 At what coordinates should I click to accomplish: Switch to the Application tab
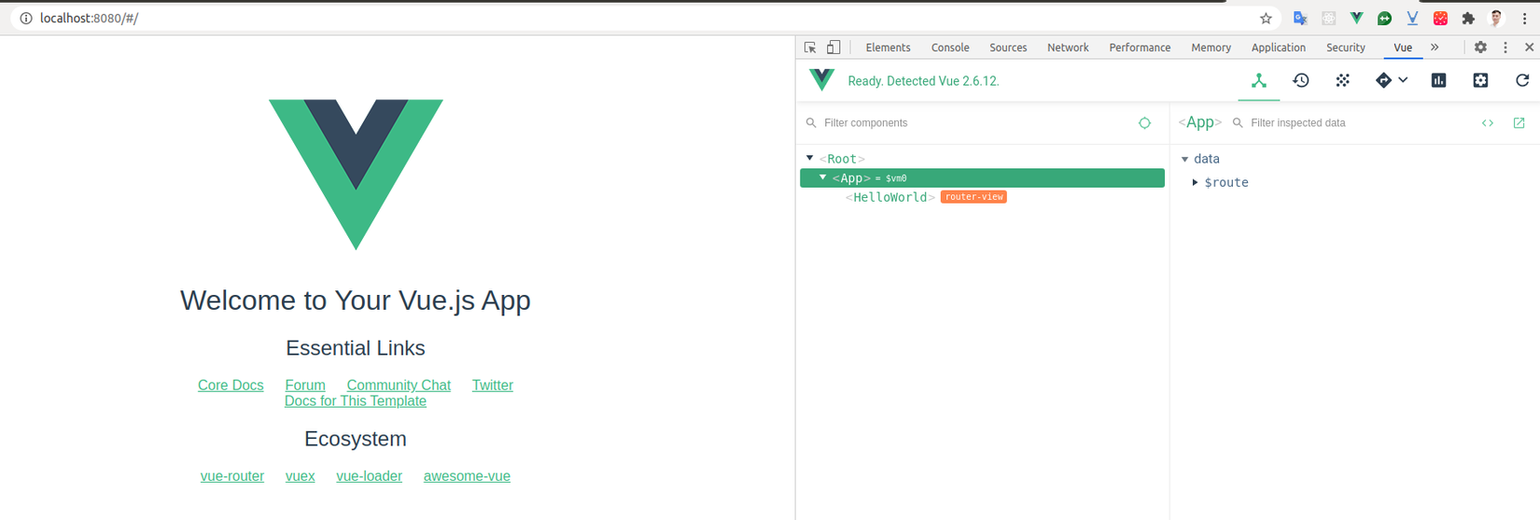click(1278, 48)
